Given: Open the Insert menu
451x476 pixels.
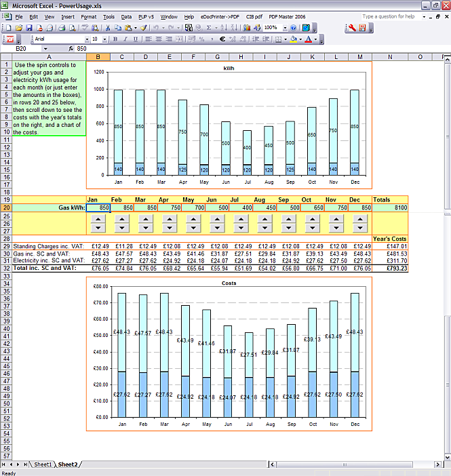Looking at the screenshot, I should click(68, 17).
